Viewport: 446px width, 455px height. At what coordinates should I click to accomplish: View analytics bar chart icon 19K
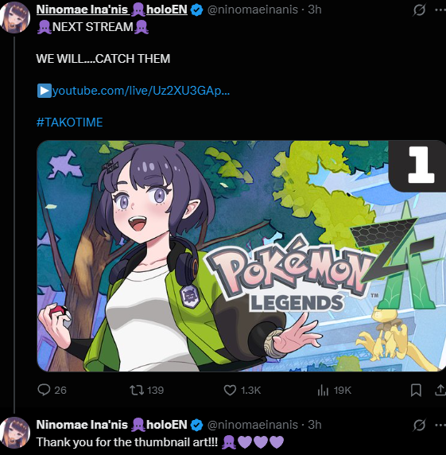tap(323, 390)
